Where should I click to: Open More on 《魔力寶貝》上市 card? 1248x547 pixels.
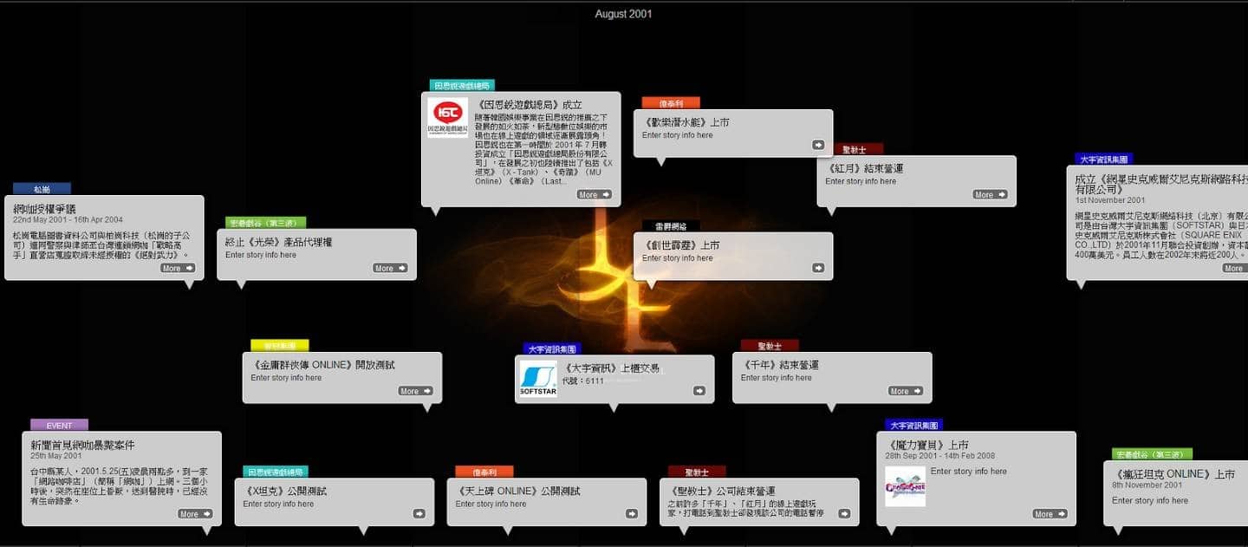click(x=1050, y=513)
